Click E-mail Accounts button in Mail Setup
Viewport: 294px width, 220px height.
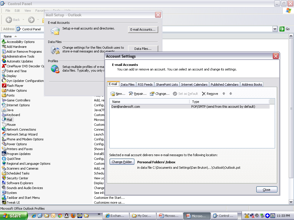click(143, 30)
